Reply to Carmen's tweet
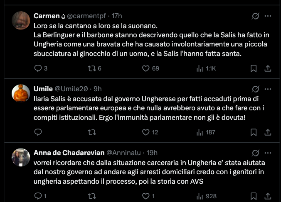Screen dimensions: 281x202 38,68
